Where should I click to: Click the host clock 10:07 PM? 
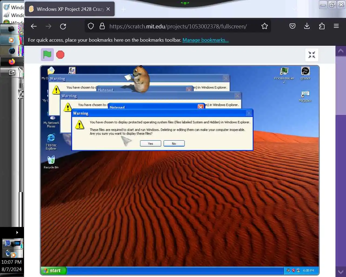coord(11,262)
